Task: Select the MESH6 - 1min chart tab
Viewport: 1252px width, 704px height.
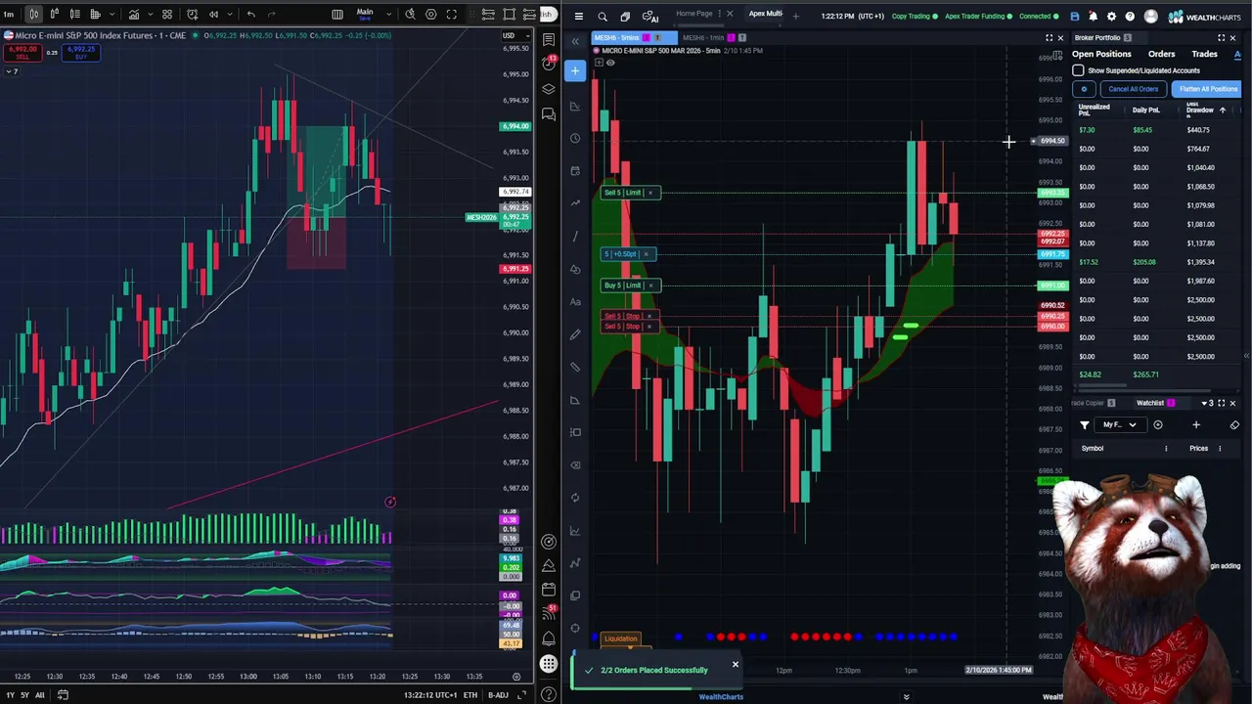Action: click(703, 38)
